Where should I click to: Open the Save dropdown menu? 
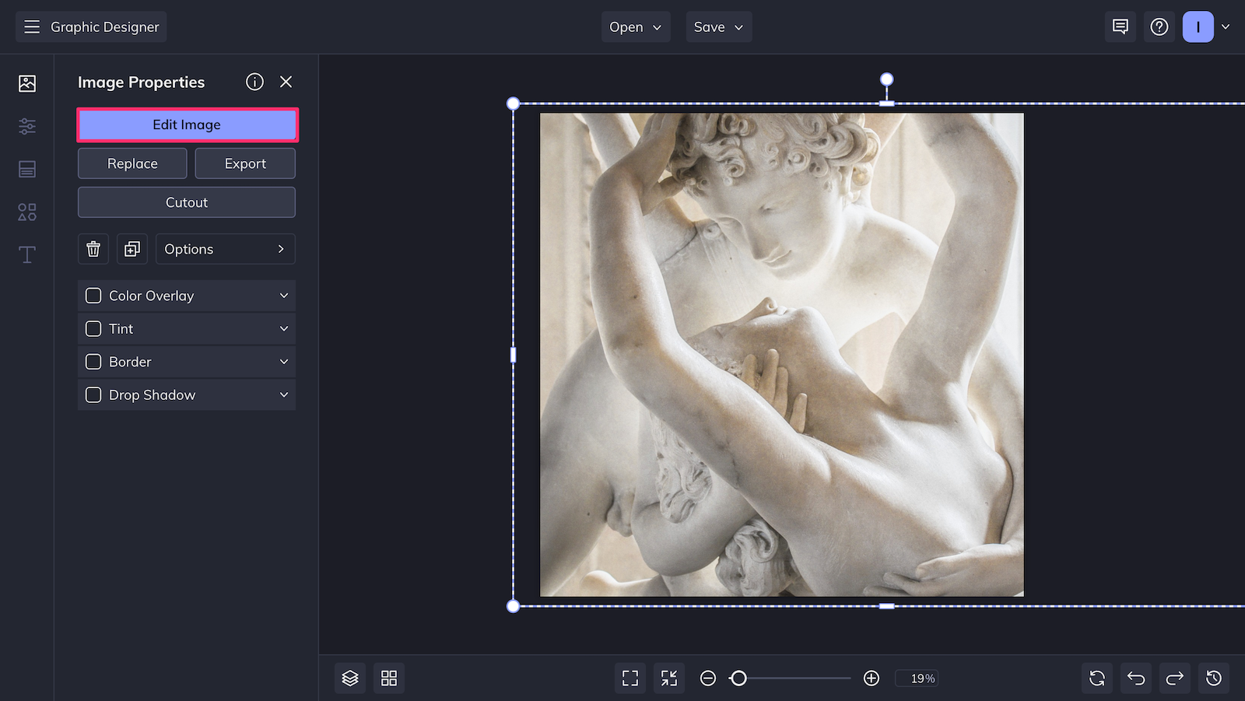(x=718, y=26)
